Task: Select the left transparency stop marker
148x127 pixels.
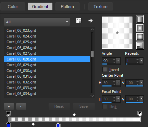Action: (8, 114)
